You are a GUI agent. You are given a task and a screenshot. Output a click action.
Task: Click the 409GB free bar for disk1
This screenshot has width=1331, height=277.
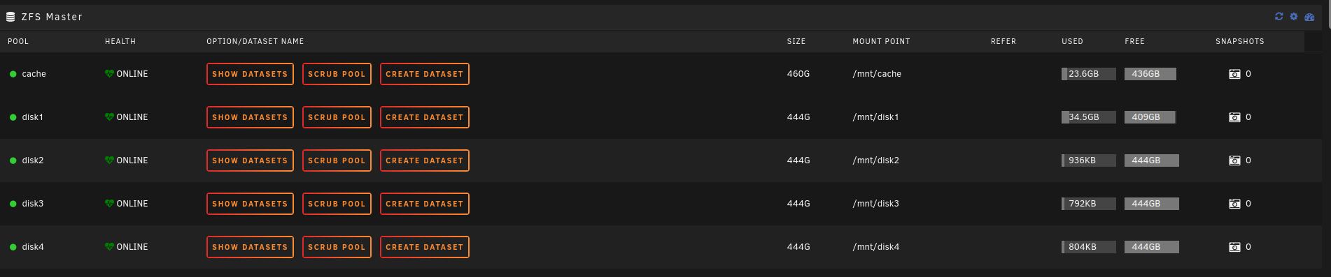[x=1150, y=117]
